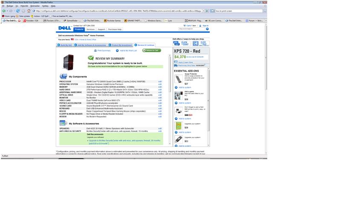
Task: Open the 'Siste nyheter' bookmark
Action: click(23, 16)
